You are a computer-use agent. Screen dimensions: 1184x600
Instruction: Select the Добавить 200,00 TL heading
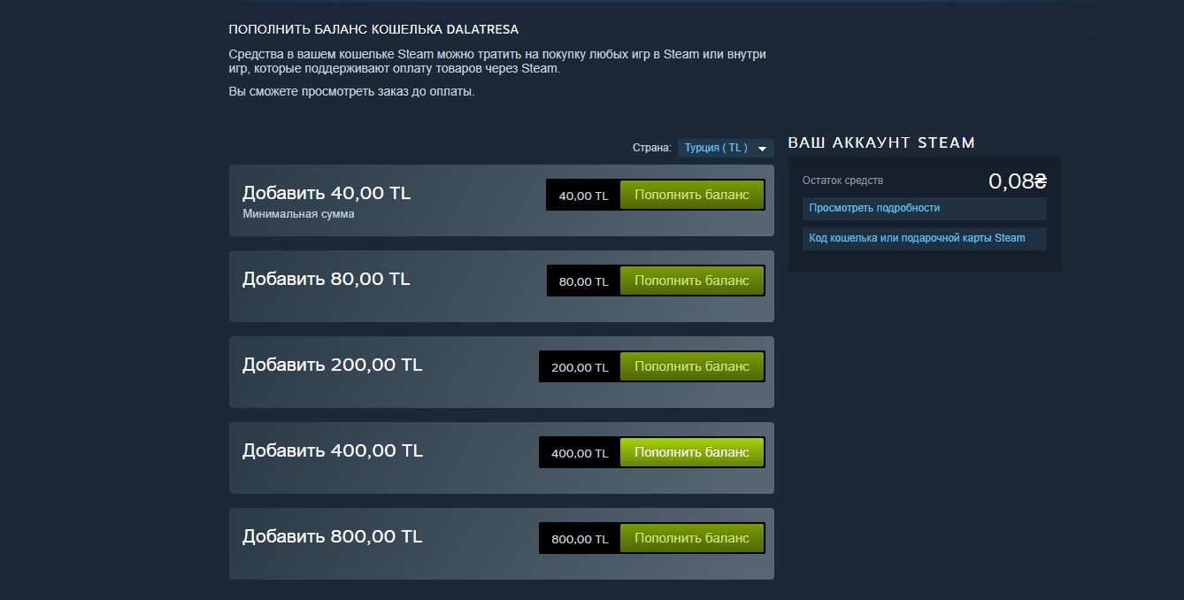pyautogui.click(x=332, y=365)
